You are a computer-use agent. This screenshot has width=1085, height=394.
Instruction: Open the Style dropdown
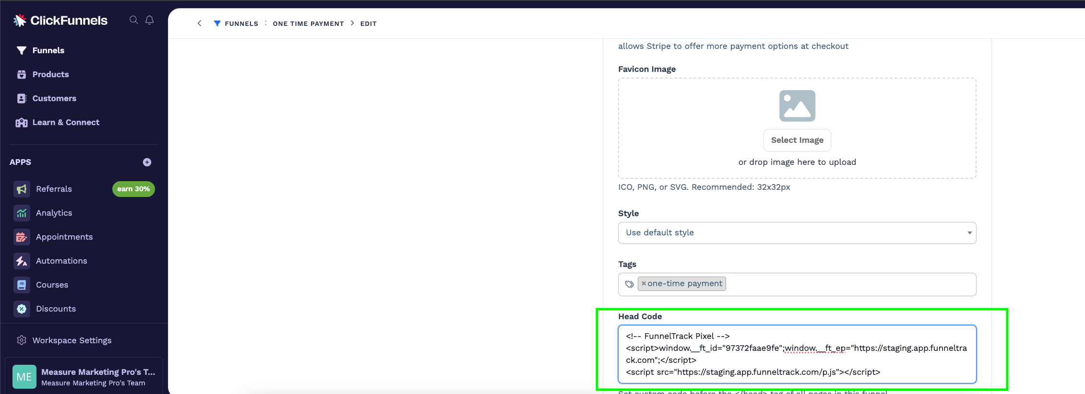797,233
